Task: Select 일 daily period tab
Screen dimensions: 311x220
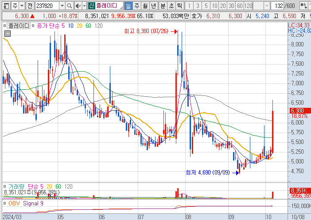Action: point(128,6)
